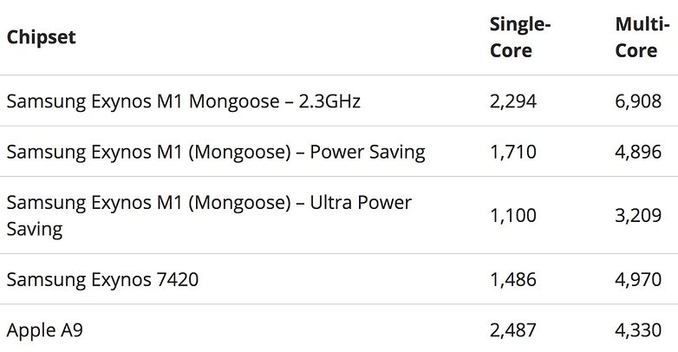Select the 1,710 single-core score
Screen dimensions: 678x352
click(513, 152)
